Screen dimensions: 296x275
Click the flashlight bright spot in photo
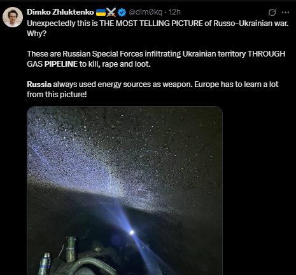click(132, 232)
